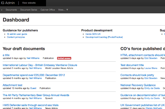
Task: Open the Test document title link
Action: pyautogui.click(x=132, y=65)
